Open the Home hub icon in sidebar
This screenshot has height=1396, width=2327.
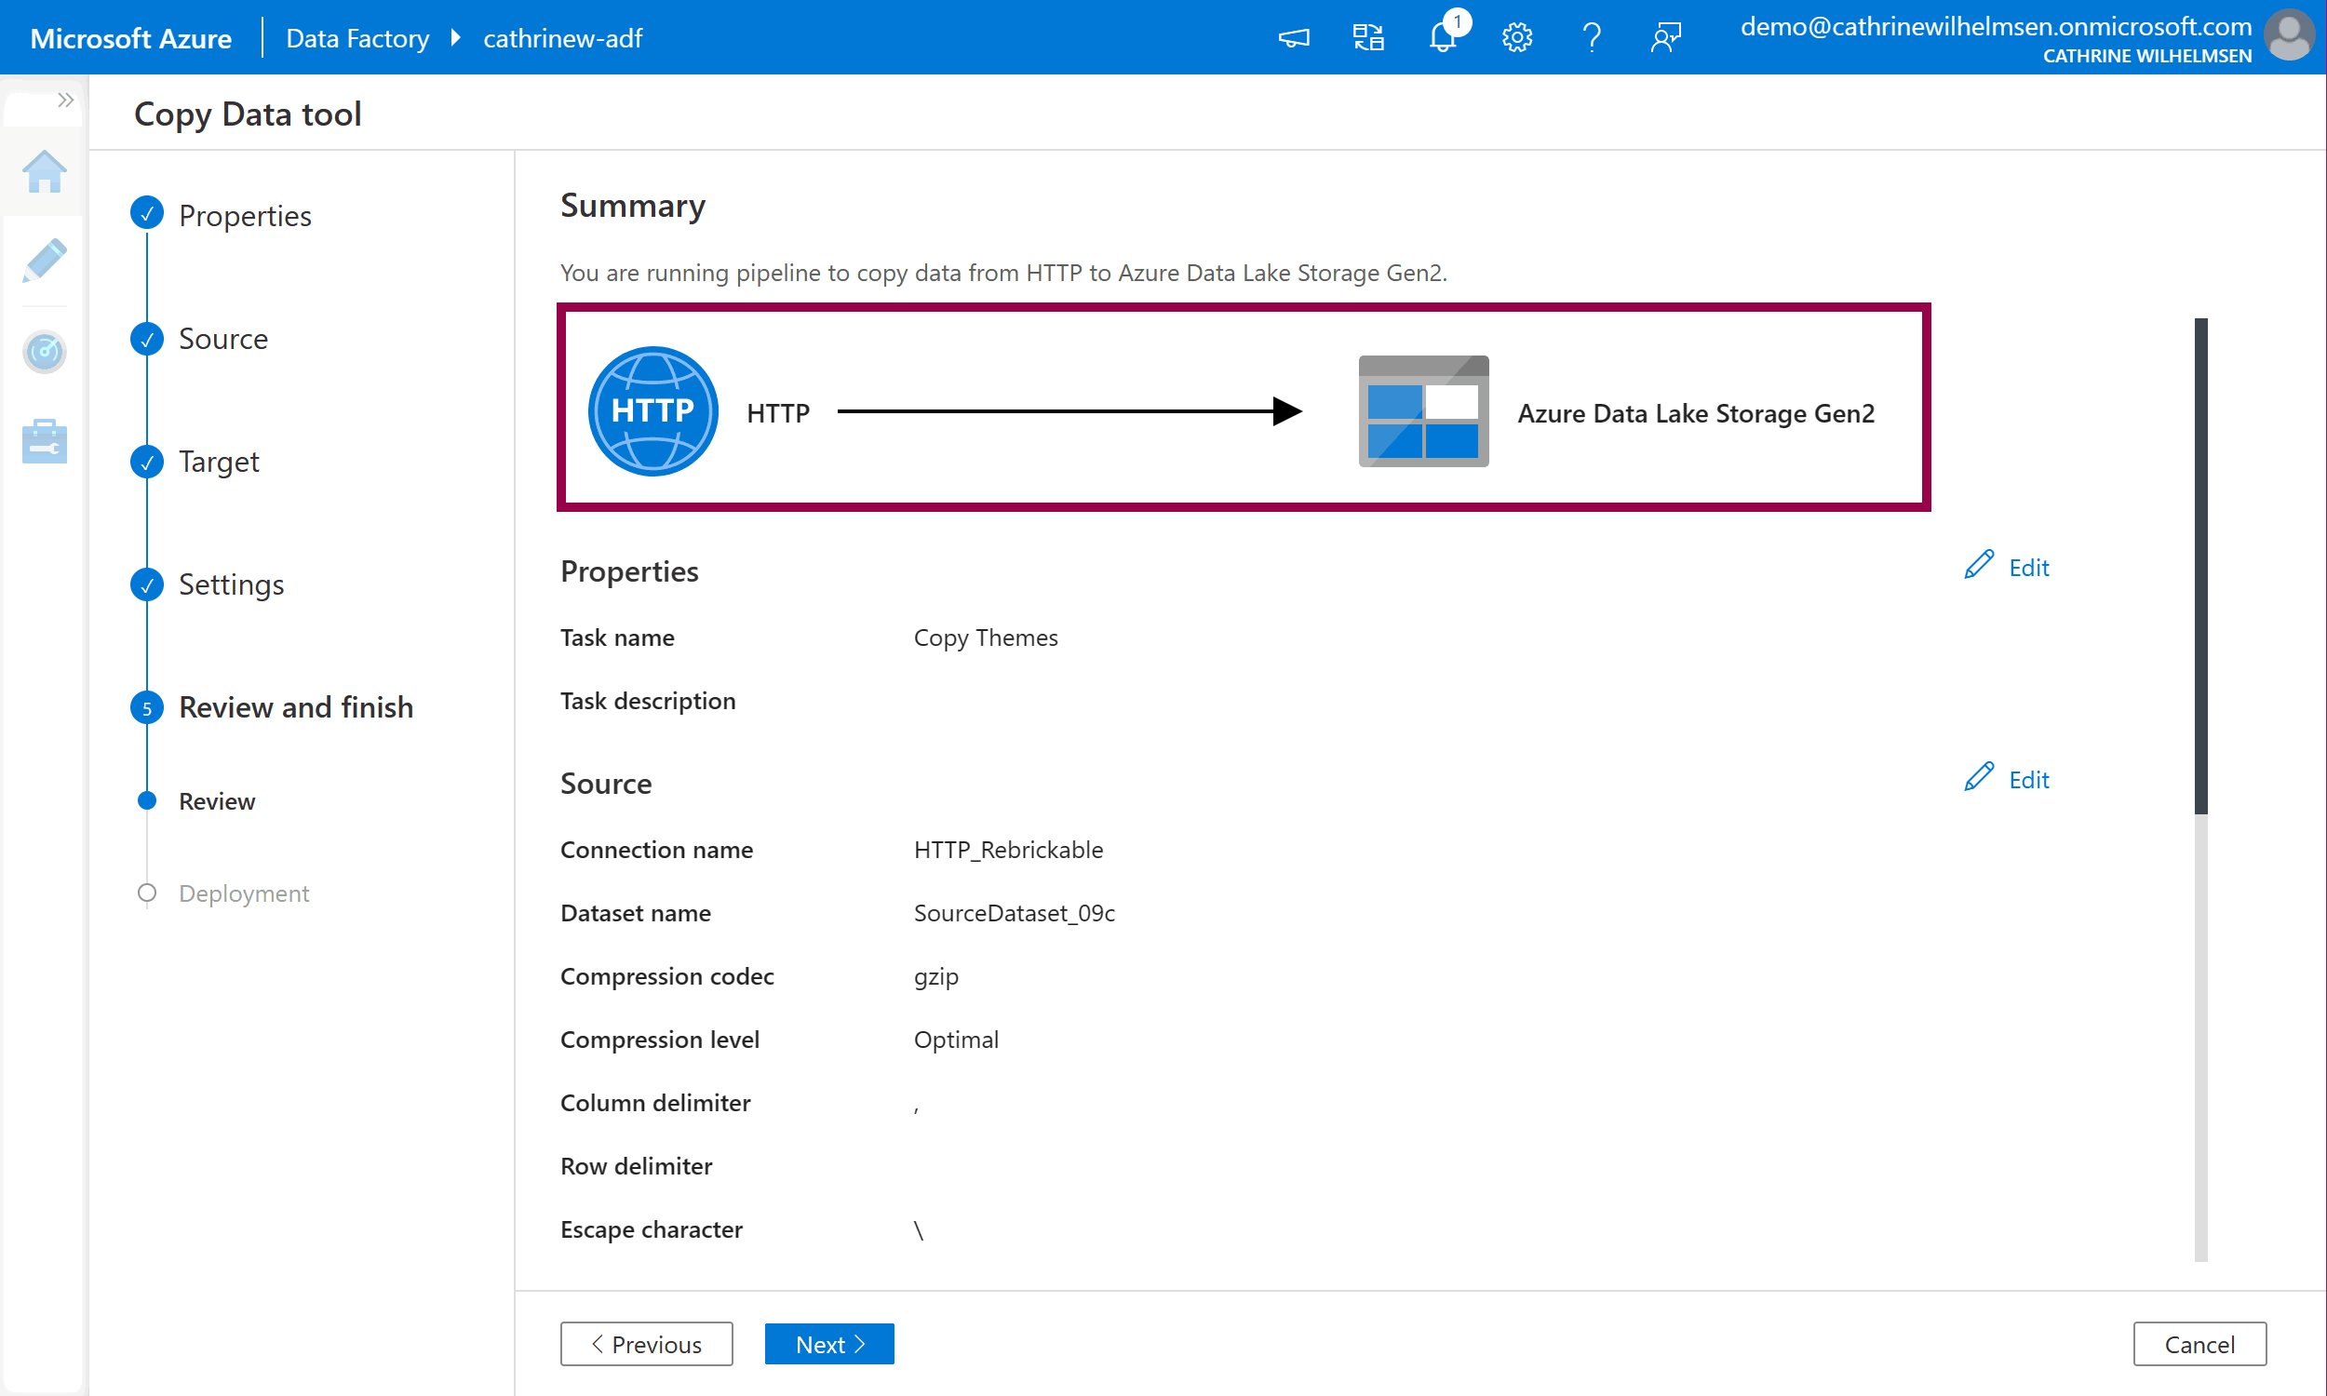pyautogui.click(x=44, y=172)
